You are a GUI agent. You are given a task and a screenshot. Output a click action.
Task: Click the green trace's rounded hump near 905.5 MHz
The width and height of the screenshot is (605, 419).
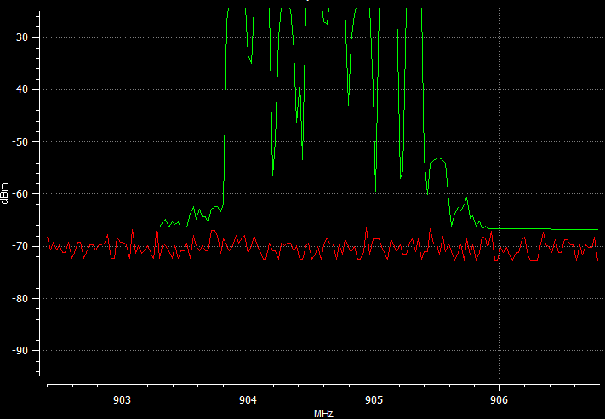[439, 159]
